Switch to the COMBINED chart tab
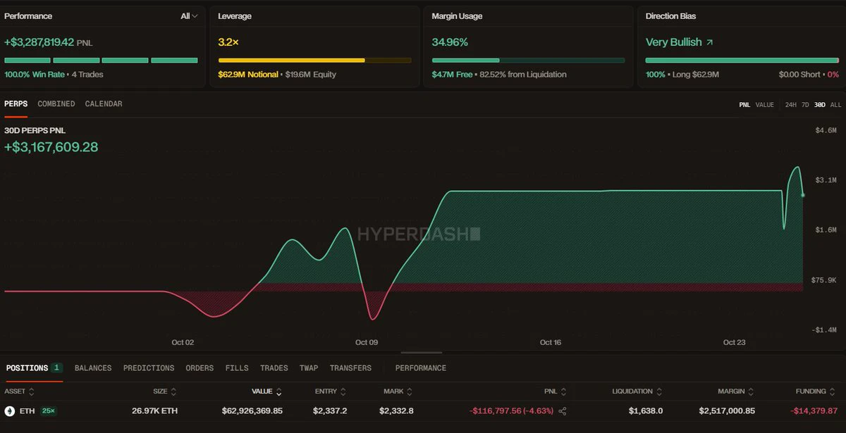The image size is (846, 433). [56, 104]
